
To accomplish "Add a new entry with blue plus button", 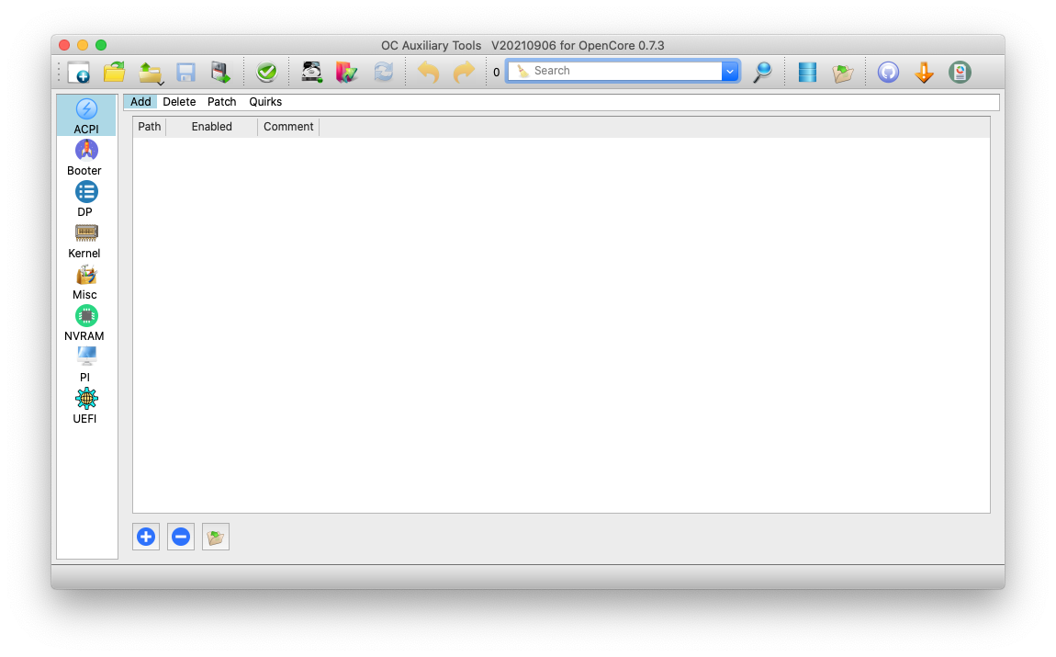I will click(146, 537).
